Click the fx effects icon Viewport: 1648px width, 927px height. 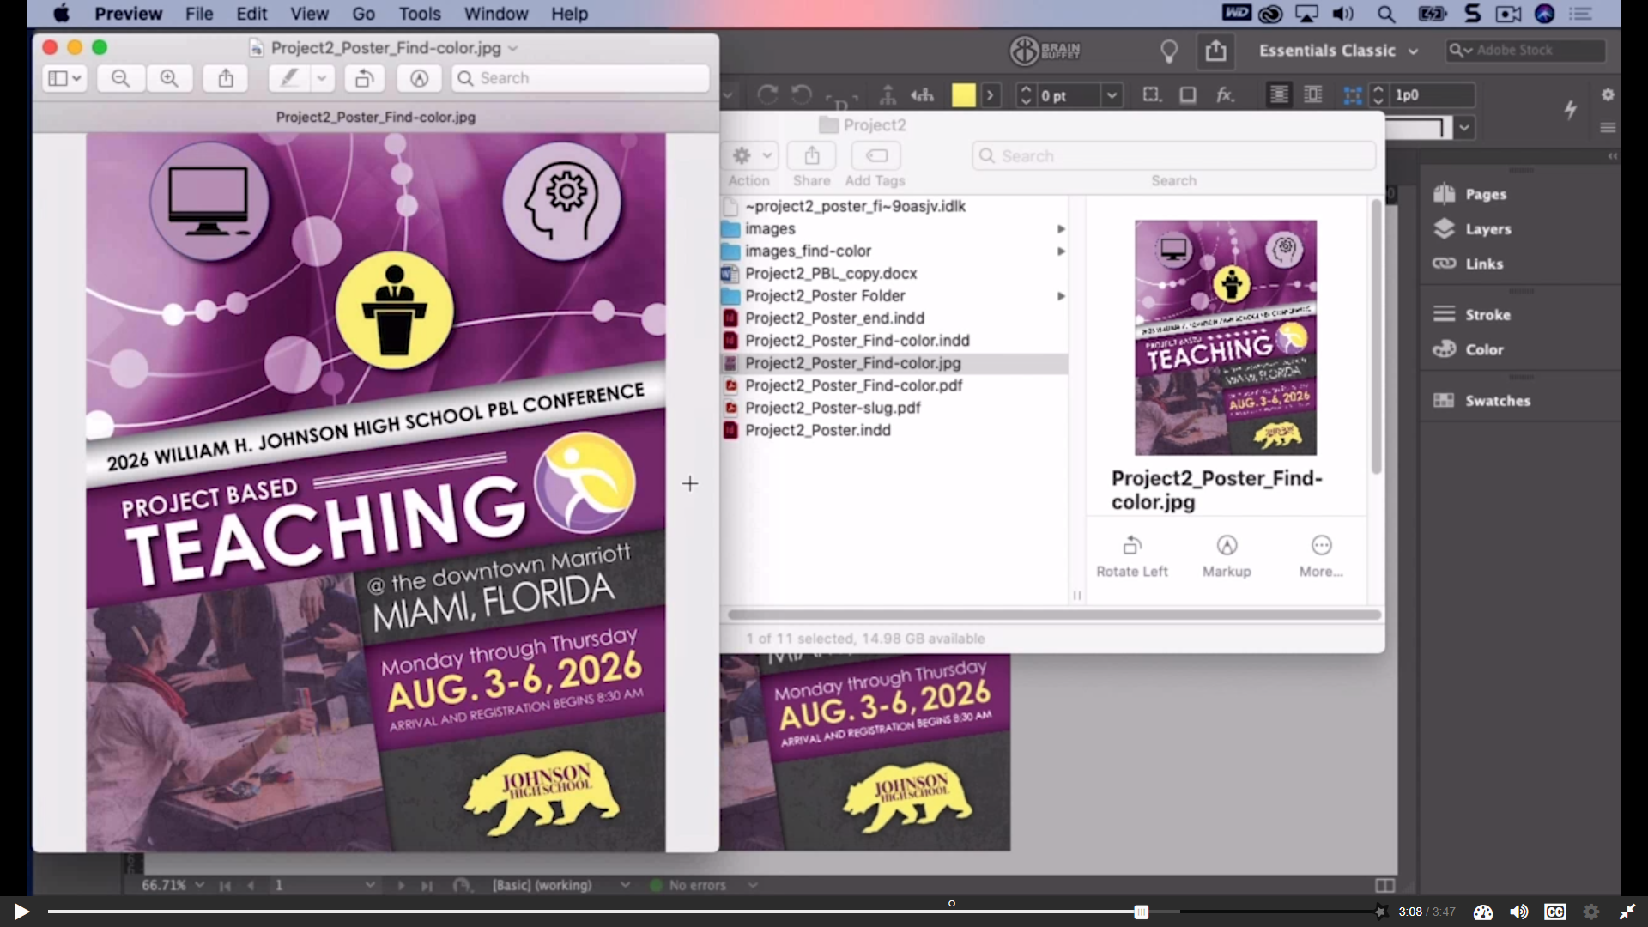pyautogui.click(x=1225, y=95)
